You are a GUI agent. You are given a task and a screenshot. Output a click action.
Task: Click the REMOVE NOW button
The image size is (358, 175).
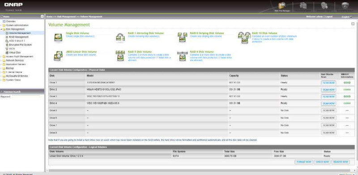click(x=341, y=162)
